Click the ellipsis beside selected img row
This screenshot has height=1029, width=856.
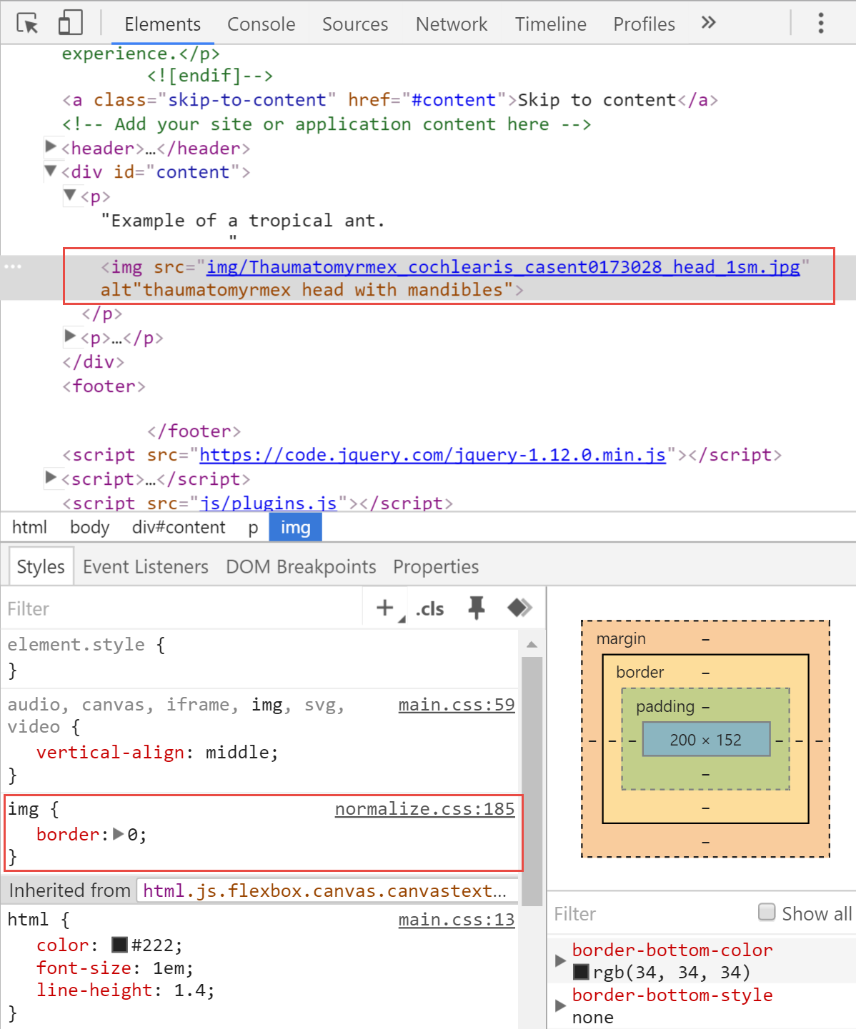pyautogui.click(x=13, y=266)
